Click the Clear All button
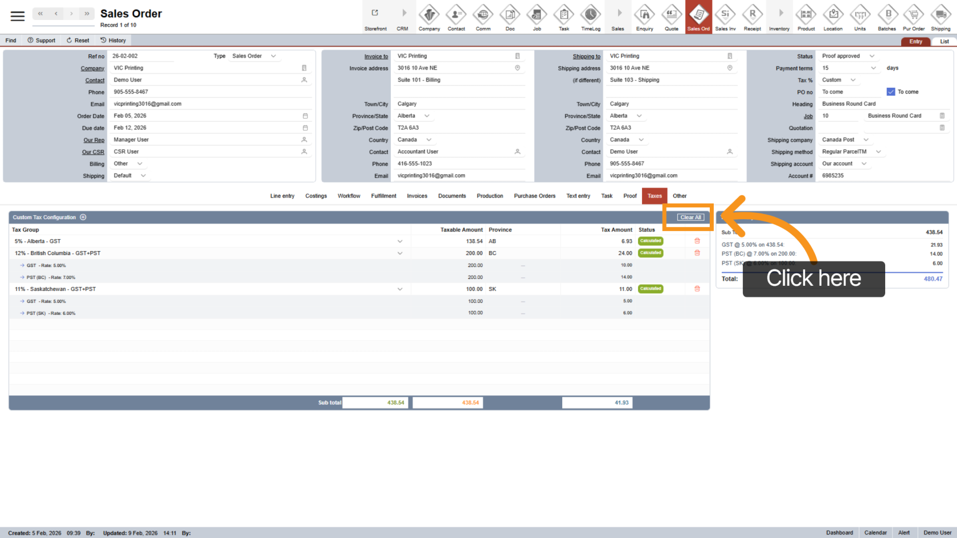Image resolution: width=957 pixels, height=538 pixels. [691, 217]
